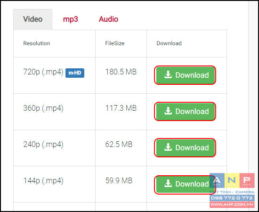Download the 62.5 MB video file
The height and width of the screenshot is (212, 259).
coord(186,147)
